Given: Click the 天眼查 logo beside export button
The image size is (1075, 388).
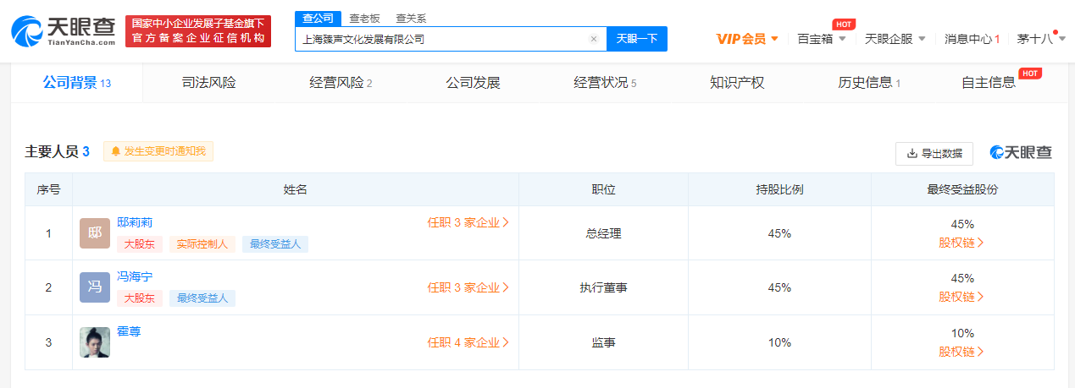Looking at the screenshot, I should click(x=1021, y=152).
